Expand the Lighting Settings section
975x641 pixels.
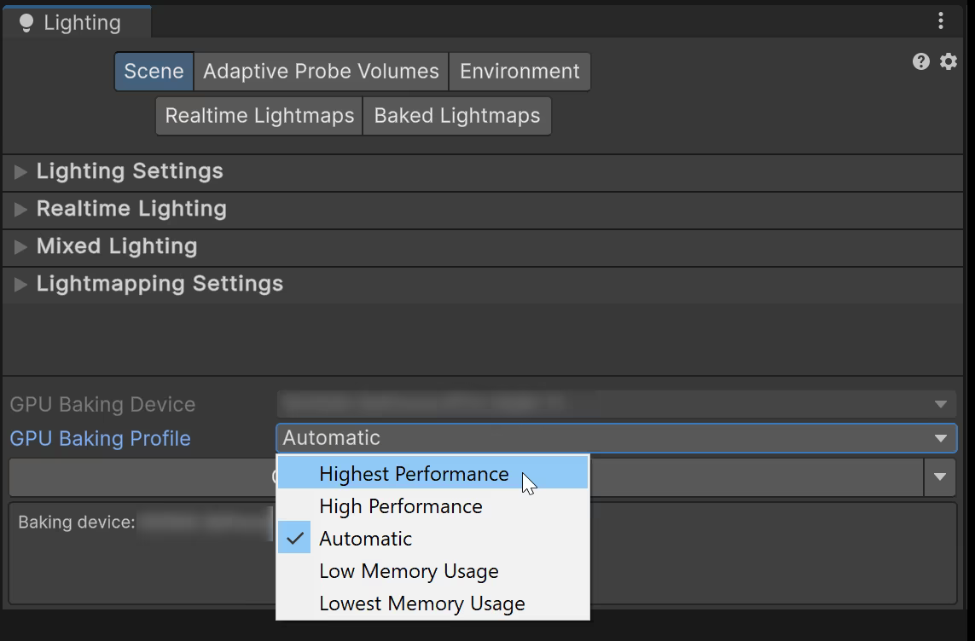[21, 171]
